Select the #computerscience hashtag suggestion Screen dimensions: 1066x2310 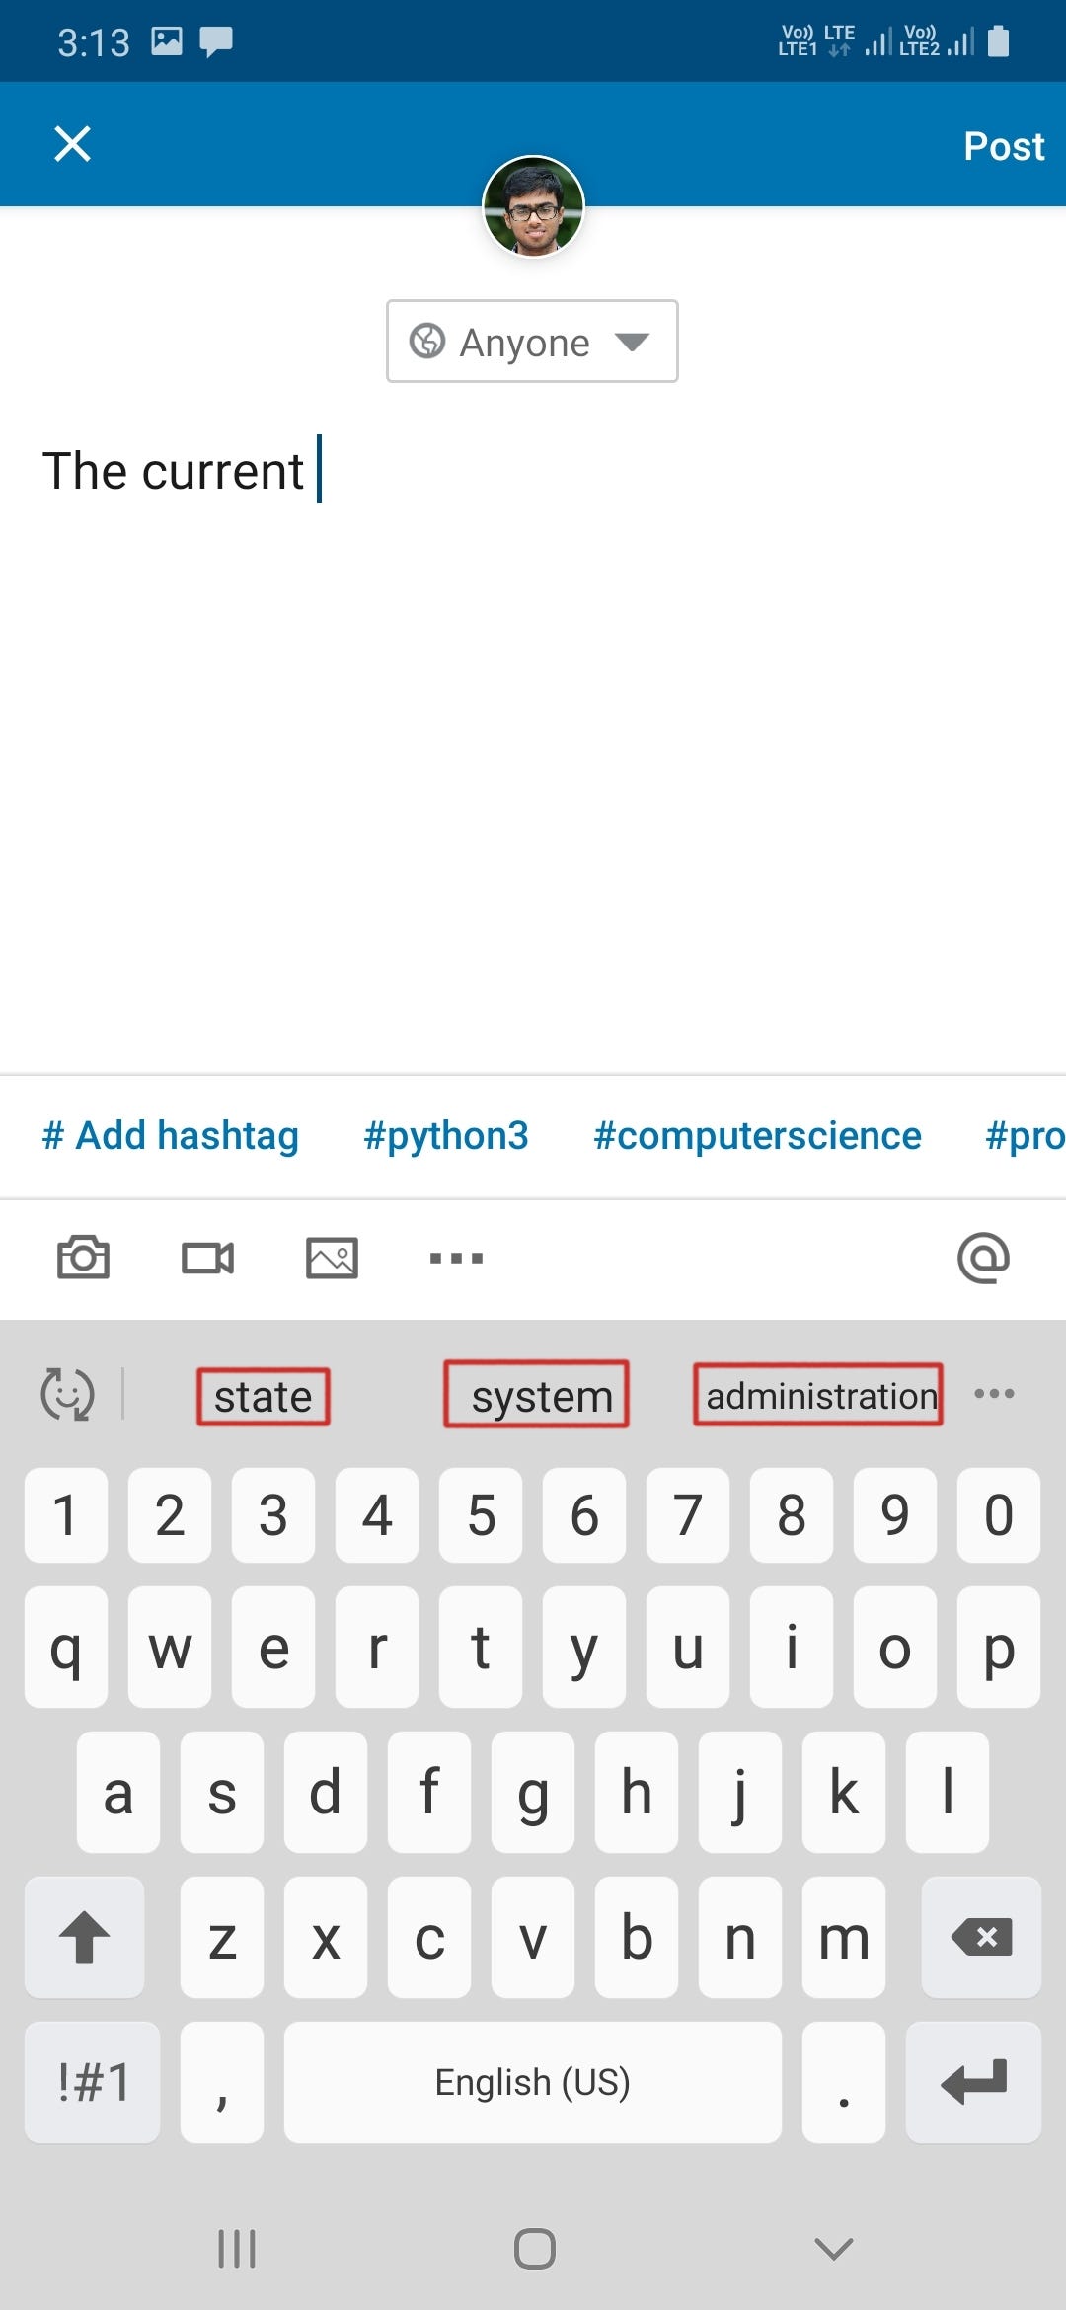click(757, 1136)
